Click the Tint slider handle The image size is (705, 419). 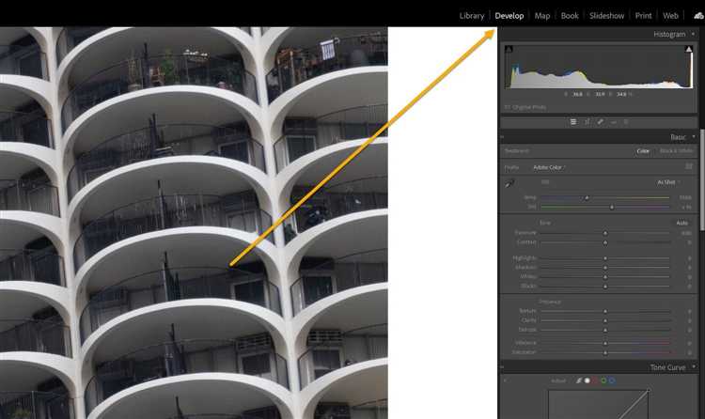click(x=612, y=208)
